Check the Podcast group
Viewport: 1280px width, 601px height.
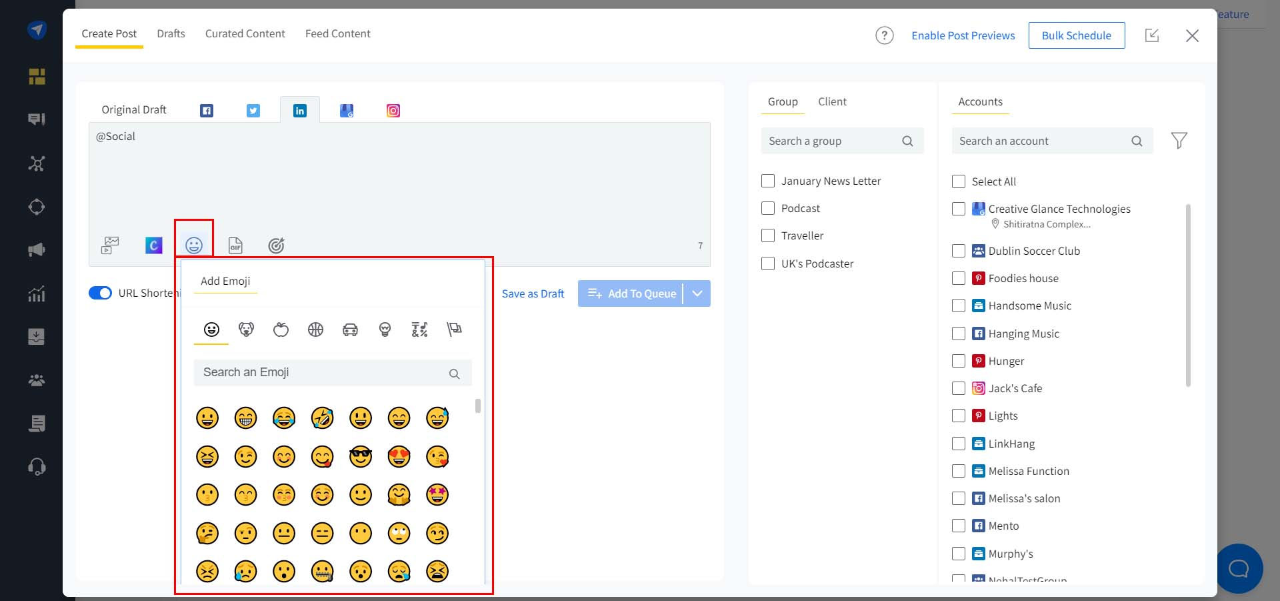(x=768, y=208)
